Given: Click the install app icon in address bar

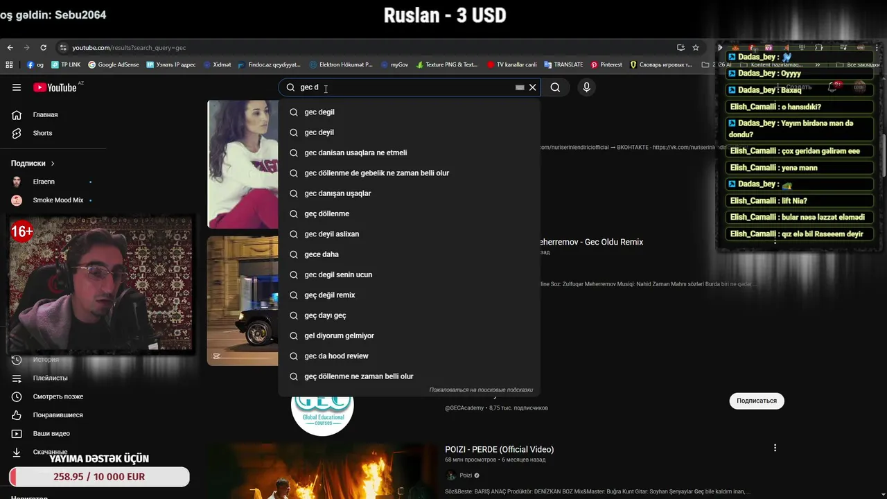Looking at the screenshot, I should point(680,48).
